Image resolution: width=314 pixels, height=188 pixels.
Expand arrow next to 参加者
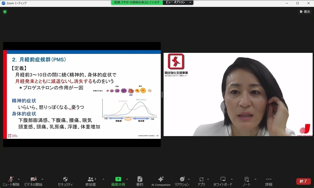point(103,179)
